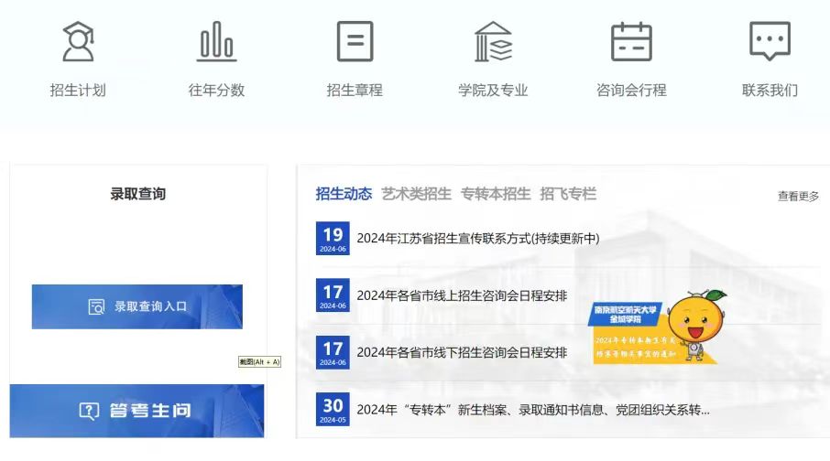Select the 招生动态 tab
Screen dimensions: 830x461
click(x=344, y=194)
